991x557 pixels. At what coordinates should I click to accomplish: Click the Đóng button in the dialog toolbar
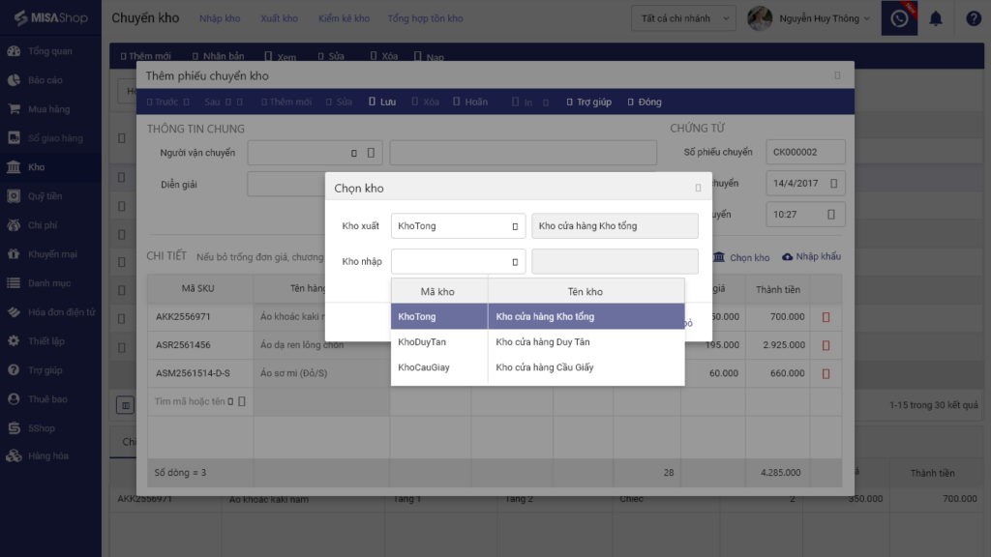coord(644,102)
